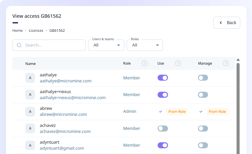Viewport: 252px width, 154px height.
Task: Open the abrew@micromine.com email link
Action: (x=63, y=114)
